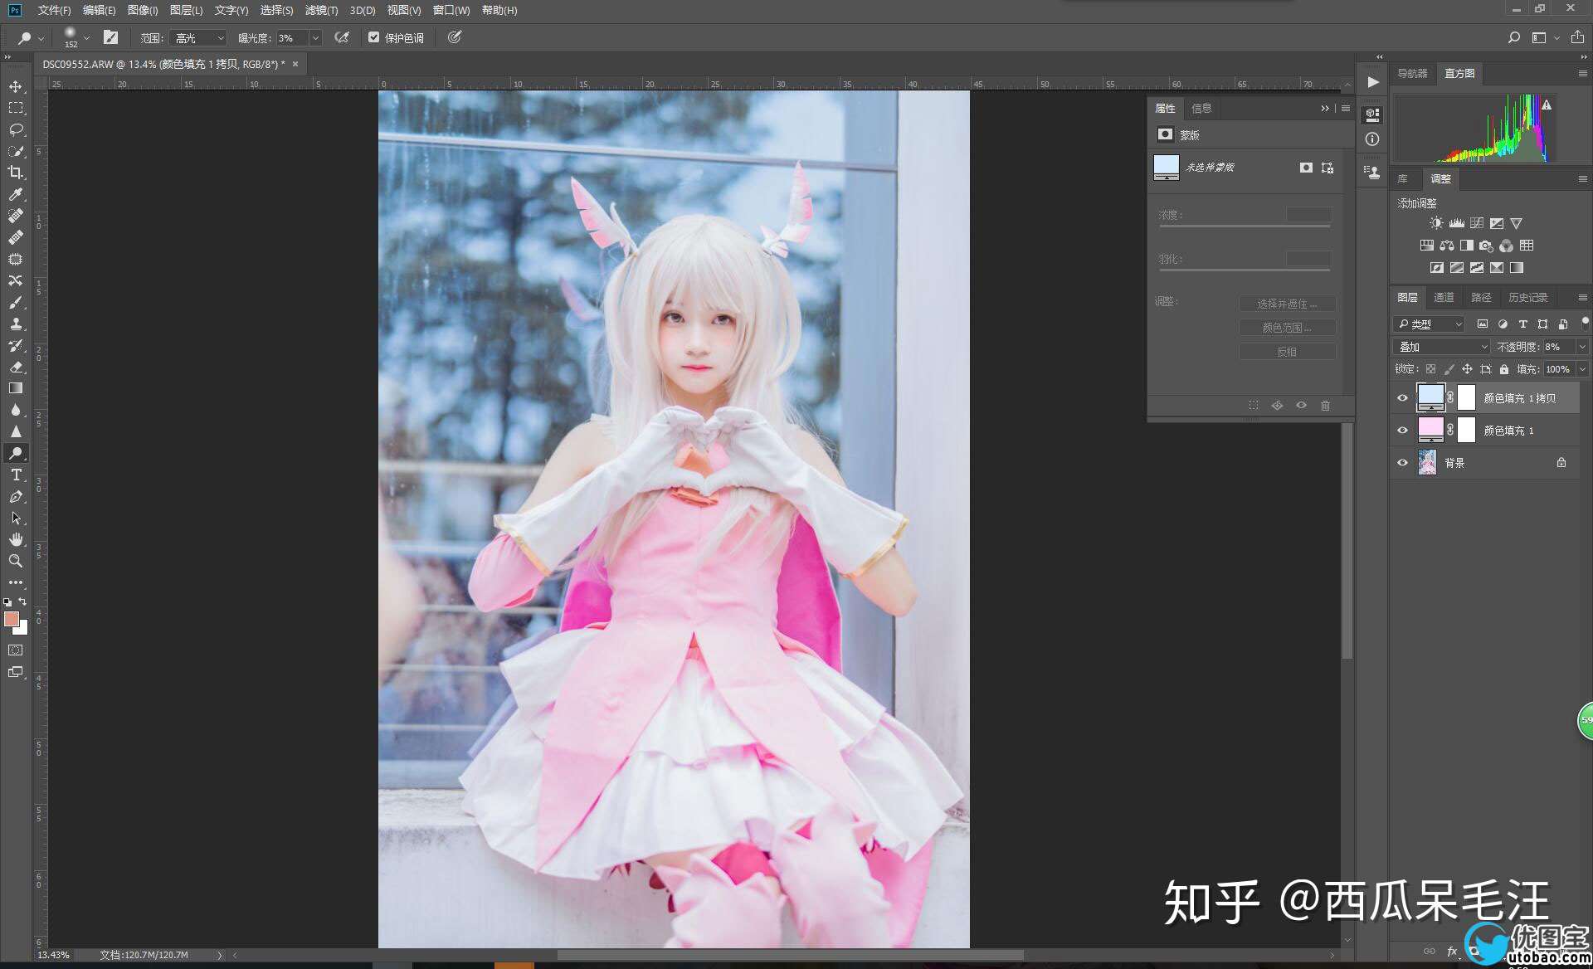The width and height of the screenshot is (1593, 969).
Task: Switch to the 历史记录 tab
Action: click(1527, 297)
